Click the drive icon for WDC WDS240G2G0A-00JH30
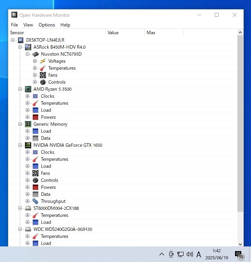The height and width of the screenshot is (262, 251). coord(28,229)
